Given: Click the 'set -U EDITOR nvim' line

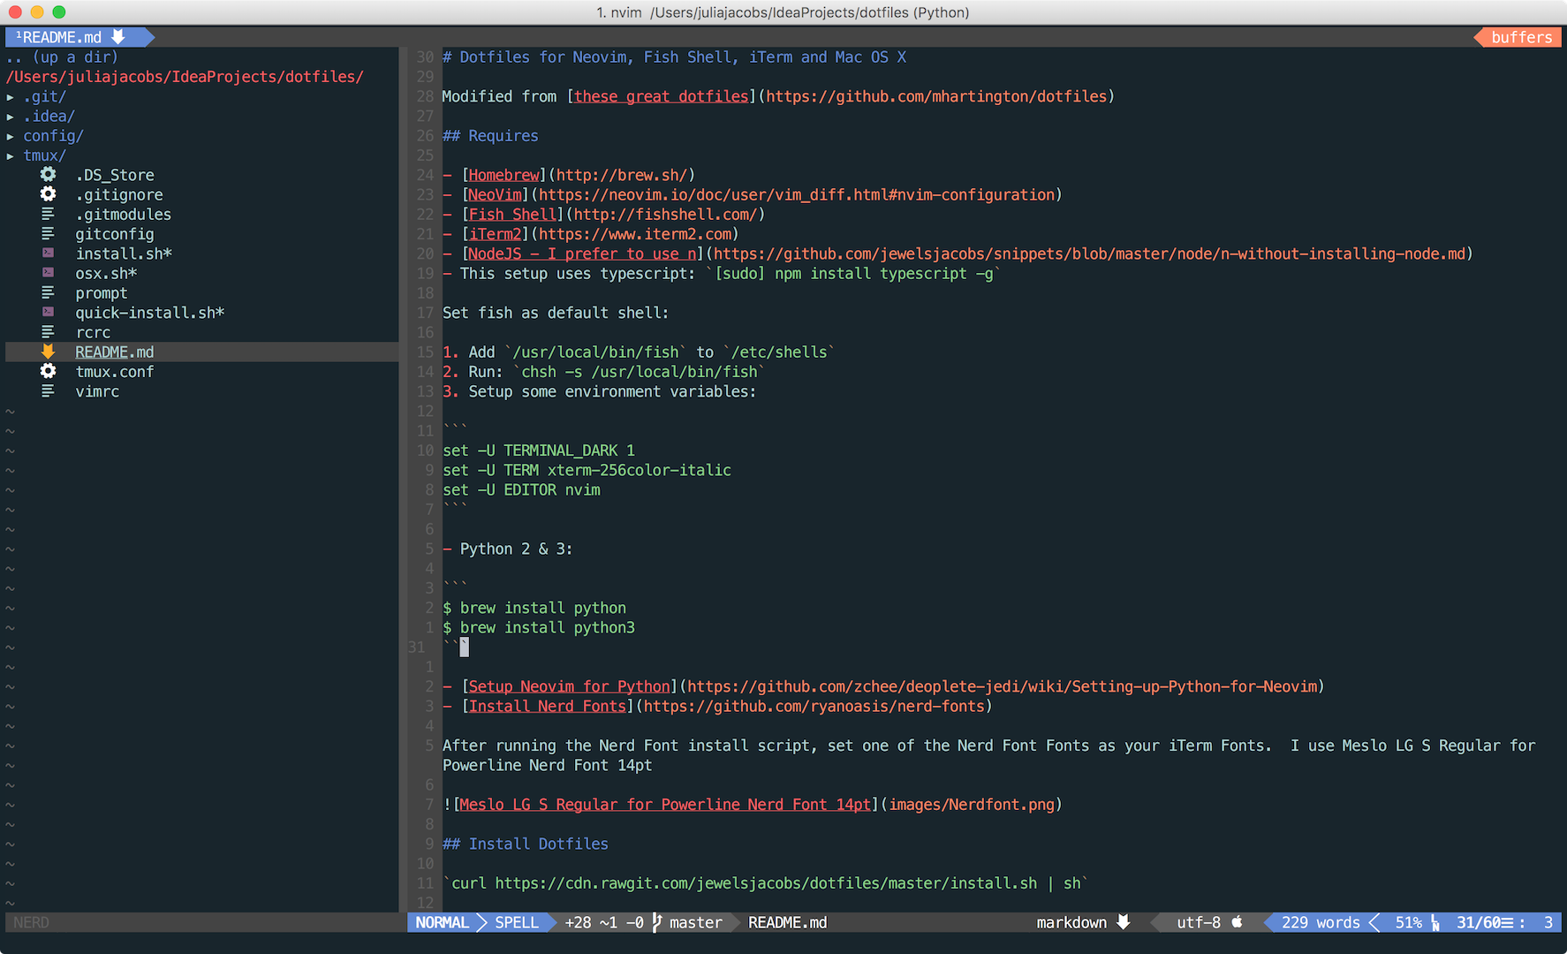Looking at the screenshot, I should 521,489.
